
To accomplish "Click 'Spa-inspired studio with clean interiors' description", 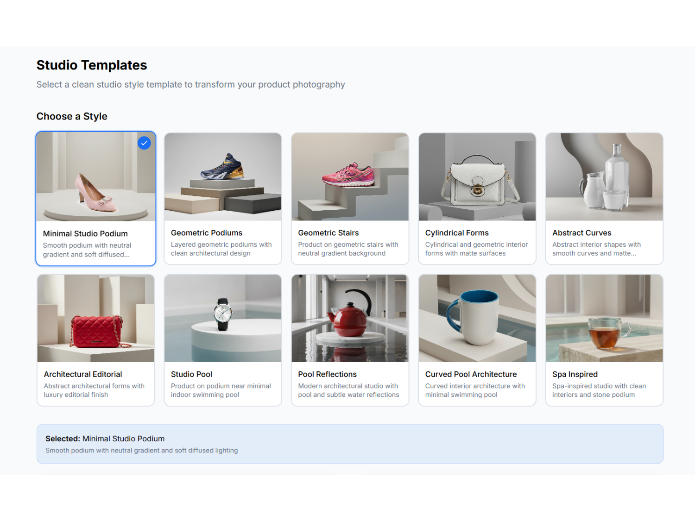I will (x=599, y=390).
